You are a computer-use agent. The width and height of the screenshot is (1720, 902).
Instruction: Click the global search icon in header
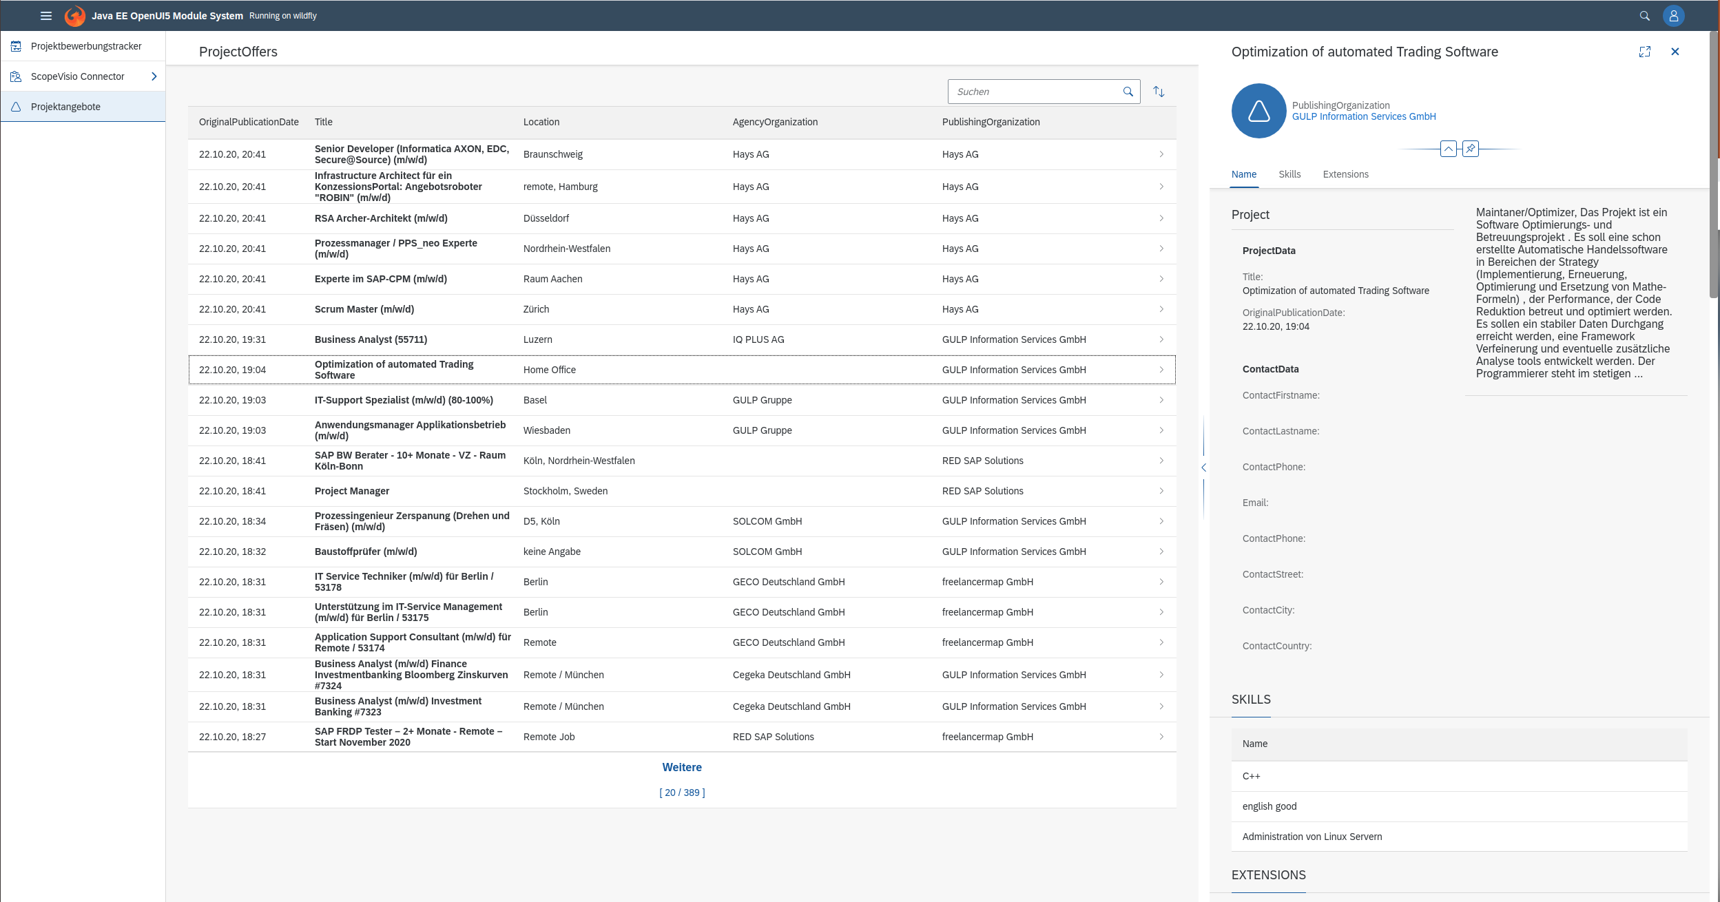point(1644,16)
